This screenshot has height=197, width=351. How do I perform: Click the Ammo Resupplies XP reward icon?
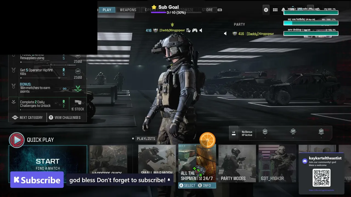point(78,56)
